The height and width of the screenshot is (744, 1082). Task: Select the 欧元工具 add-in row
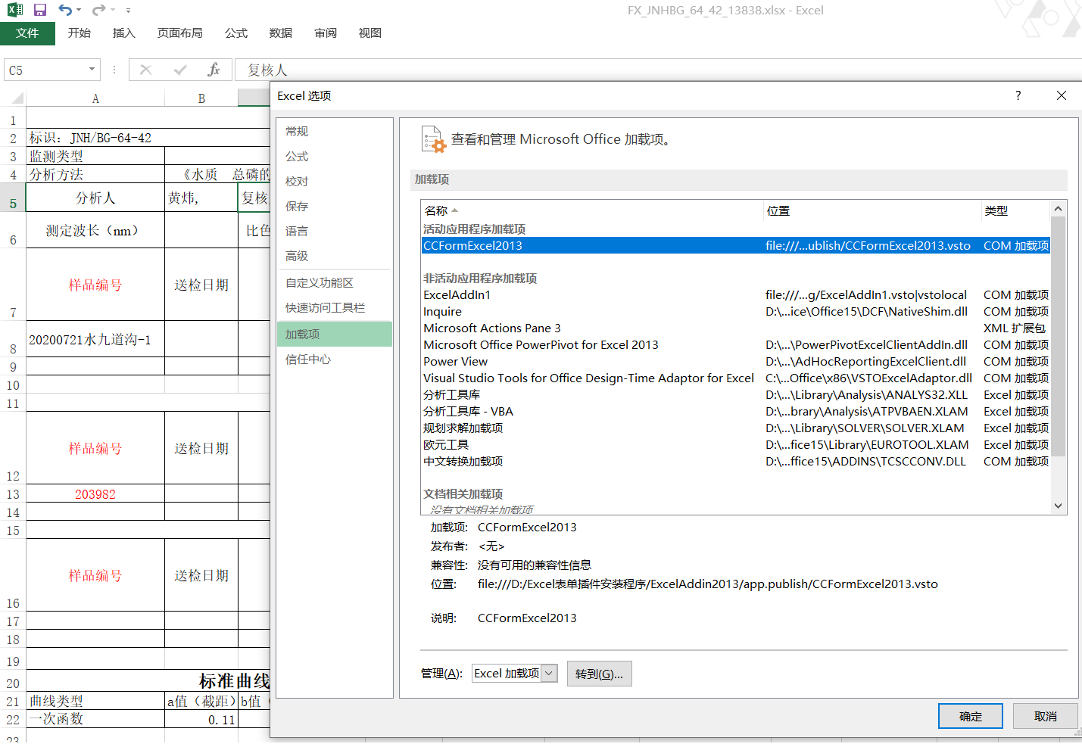coord(736,444)
